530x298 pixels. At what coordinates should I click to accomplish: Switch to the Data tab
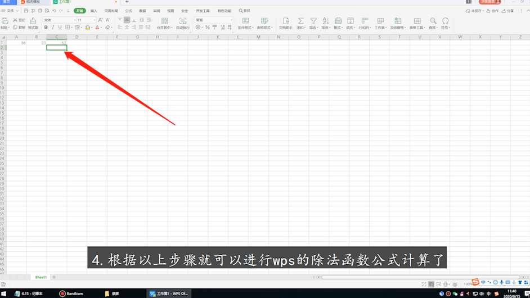point(142,11)
